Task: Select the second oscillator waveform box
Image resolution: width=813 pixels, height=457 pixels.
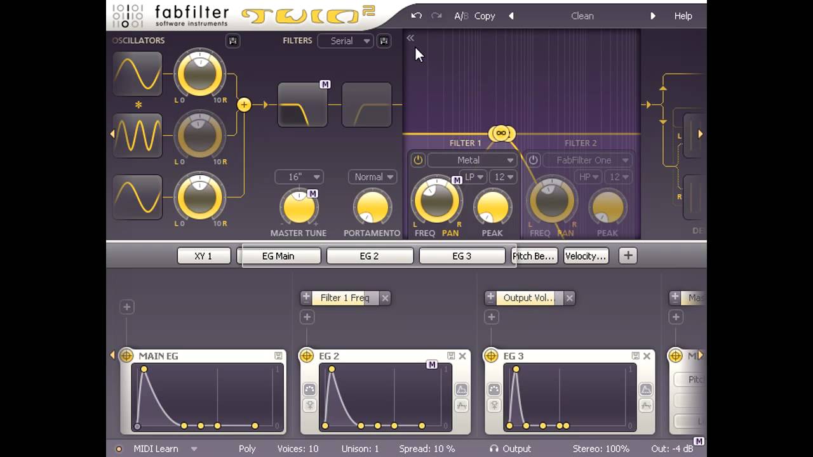Action: point(137,135)
